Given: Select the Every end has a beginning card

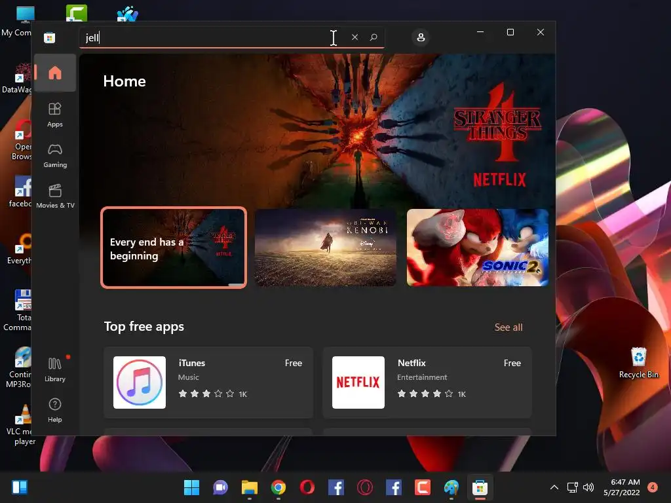Looking at the screenshot, I should [x=174, y=248].
